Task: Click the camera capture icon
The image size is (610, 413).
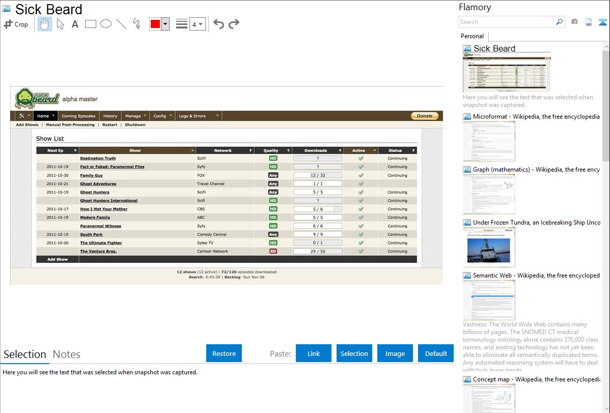Action: (574, 22)
